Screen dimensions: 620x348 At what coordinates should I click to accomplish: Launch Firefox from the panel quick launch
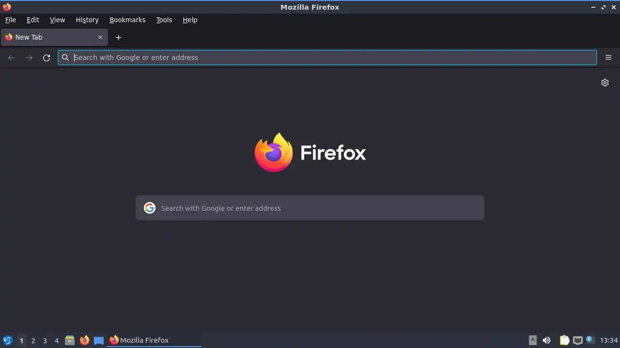click(x=84, y=340)
